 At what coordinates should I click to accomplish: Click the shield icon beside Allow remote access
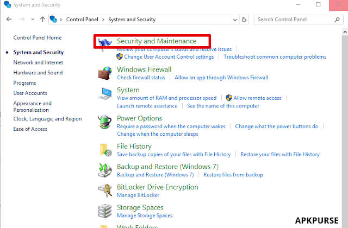click(229, 98)
